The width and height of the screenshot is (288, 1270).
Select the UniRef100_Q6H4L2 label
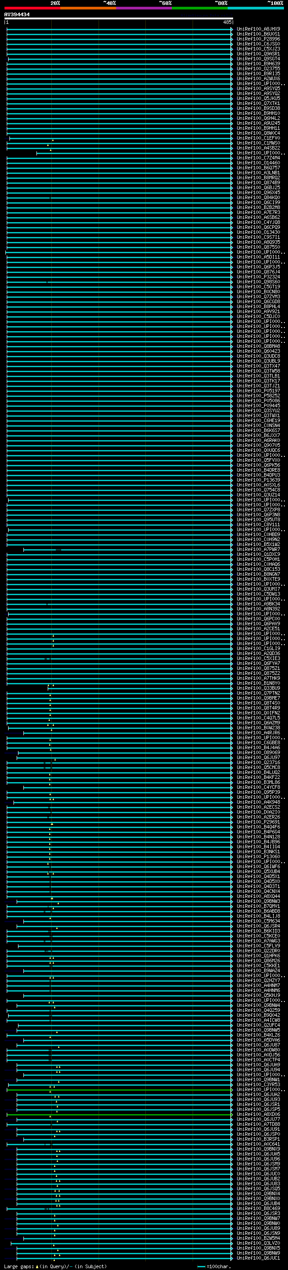(258, 118)
